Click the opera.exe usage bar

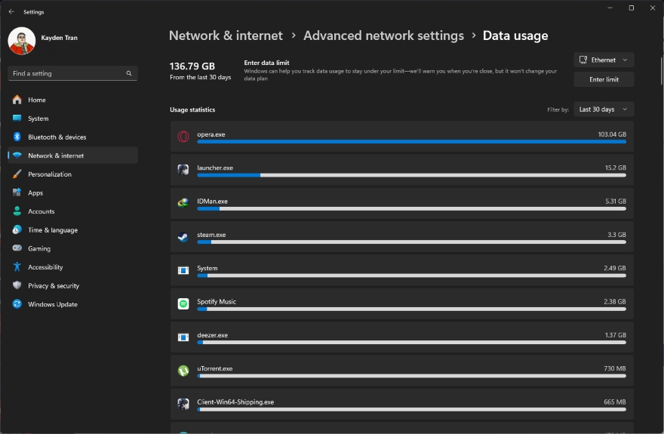pos(411,141)
